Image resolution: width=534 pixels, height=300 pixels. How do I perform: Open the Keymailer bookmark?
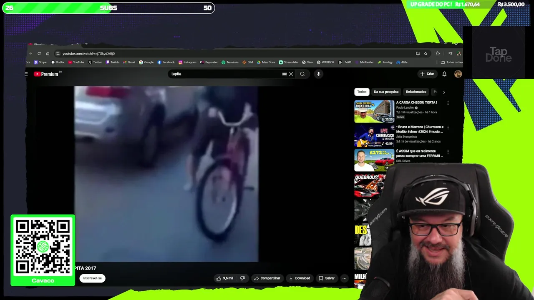[x=209, y=62]
